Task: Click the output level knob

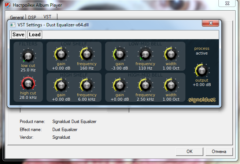Action: click(x=202, y=70)
